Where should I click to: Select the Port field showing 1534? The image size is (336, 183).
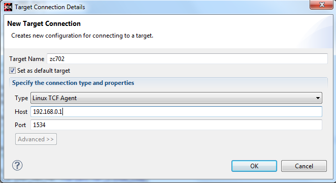(176, 125)
